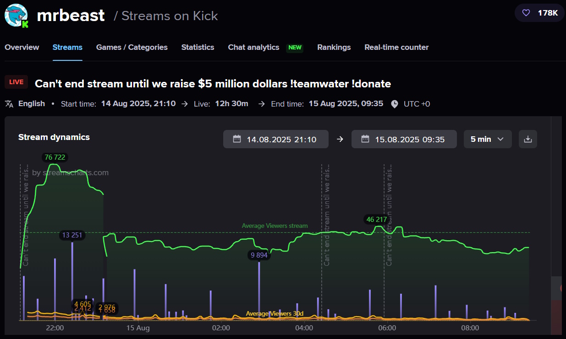This screenshot has width=566, height=339.
Task: Click the download chart icon
Action: (x=528, y=139)
